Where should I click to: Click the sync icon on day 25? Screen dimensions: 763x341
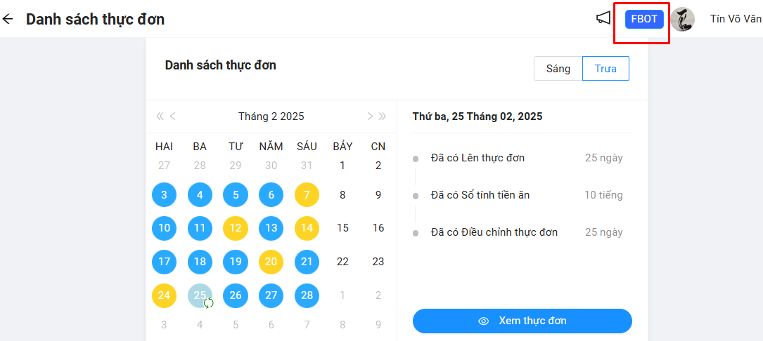point(208,303)
